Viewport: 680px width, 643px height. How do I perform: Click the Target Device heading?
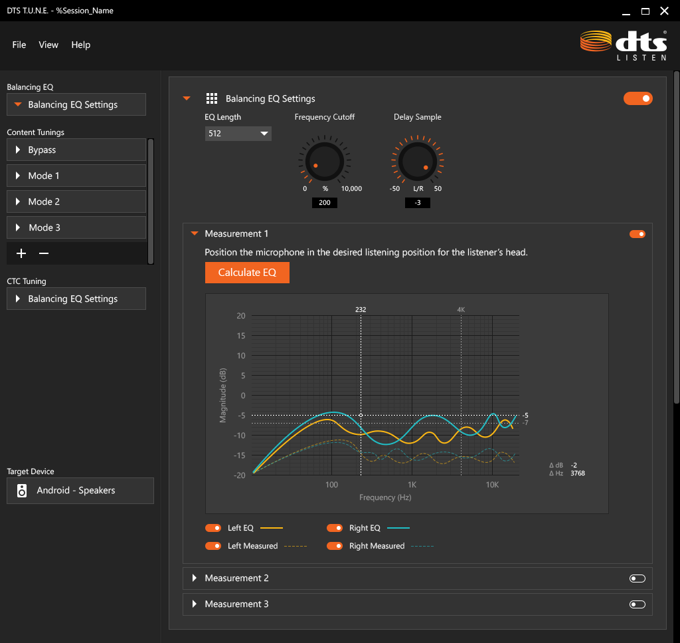pyautogui.click(x=31, y=471)
